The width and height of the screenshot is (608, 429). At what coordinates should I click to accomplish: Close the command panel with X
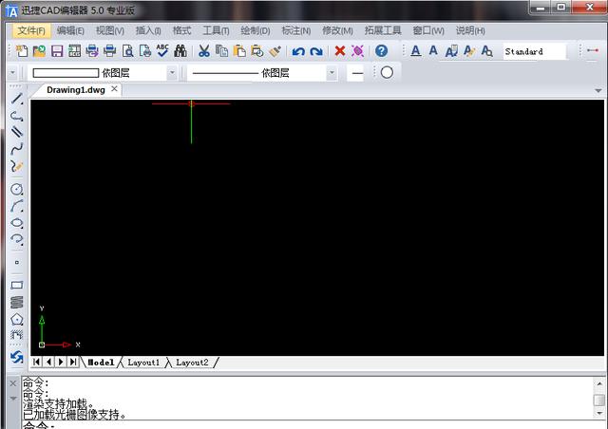pos(12,383)
